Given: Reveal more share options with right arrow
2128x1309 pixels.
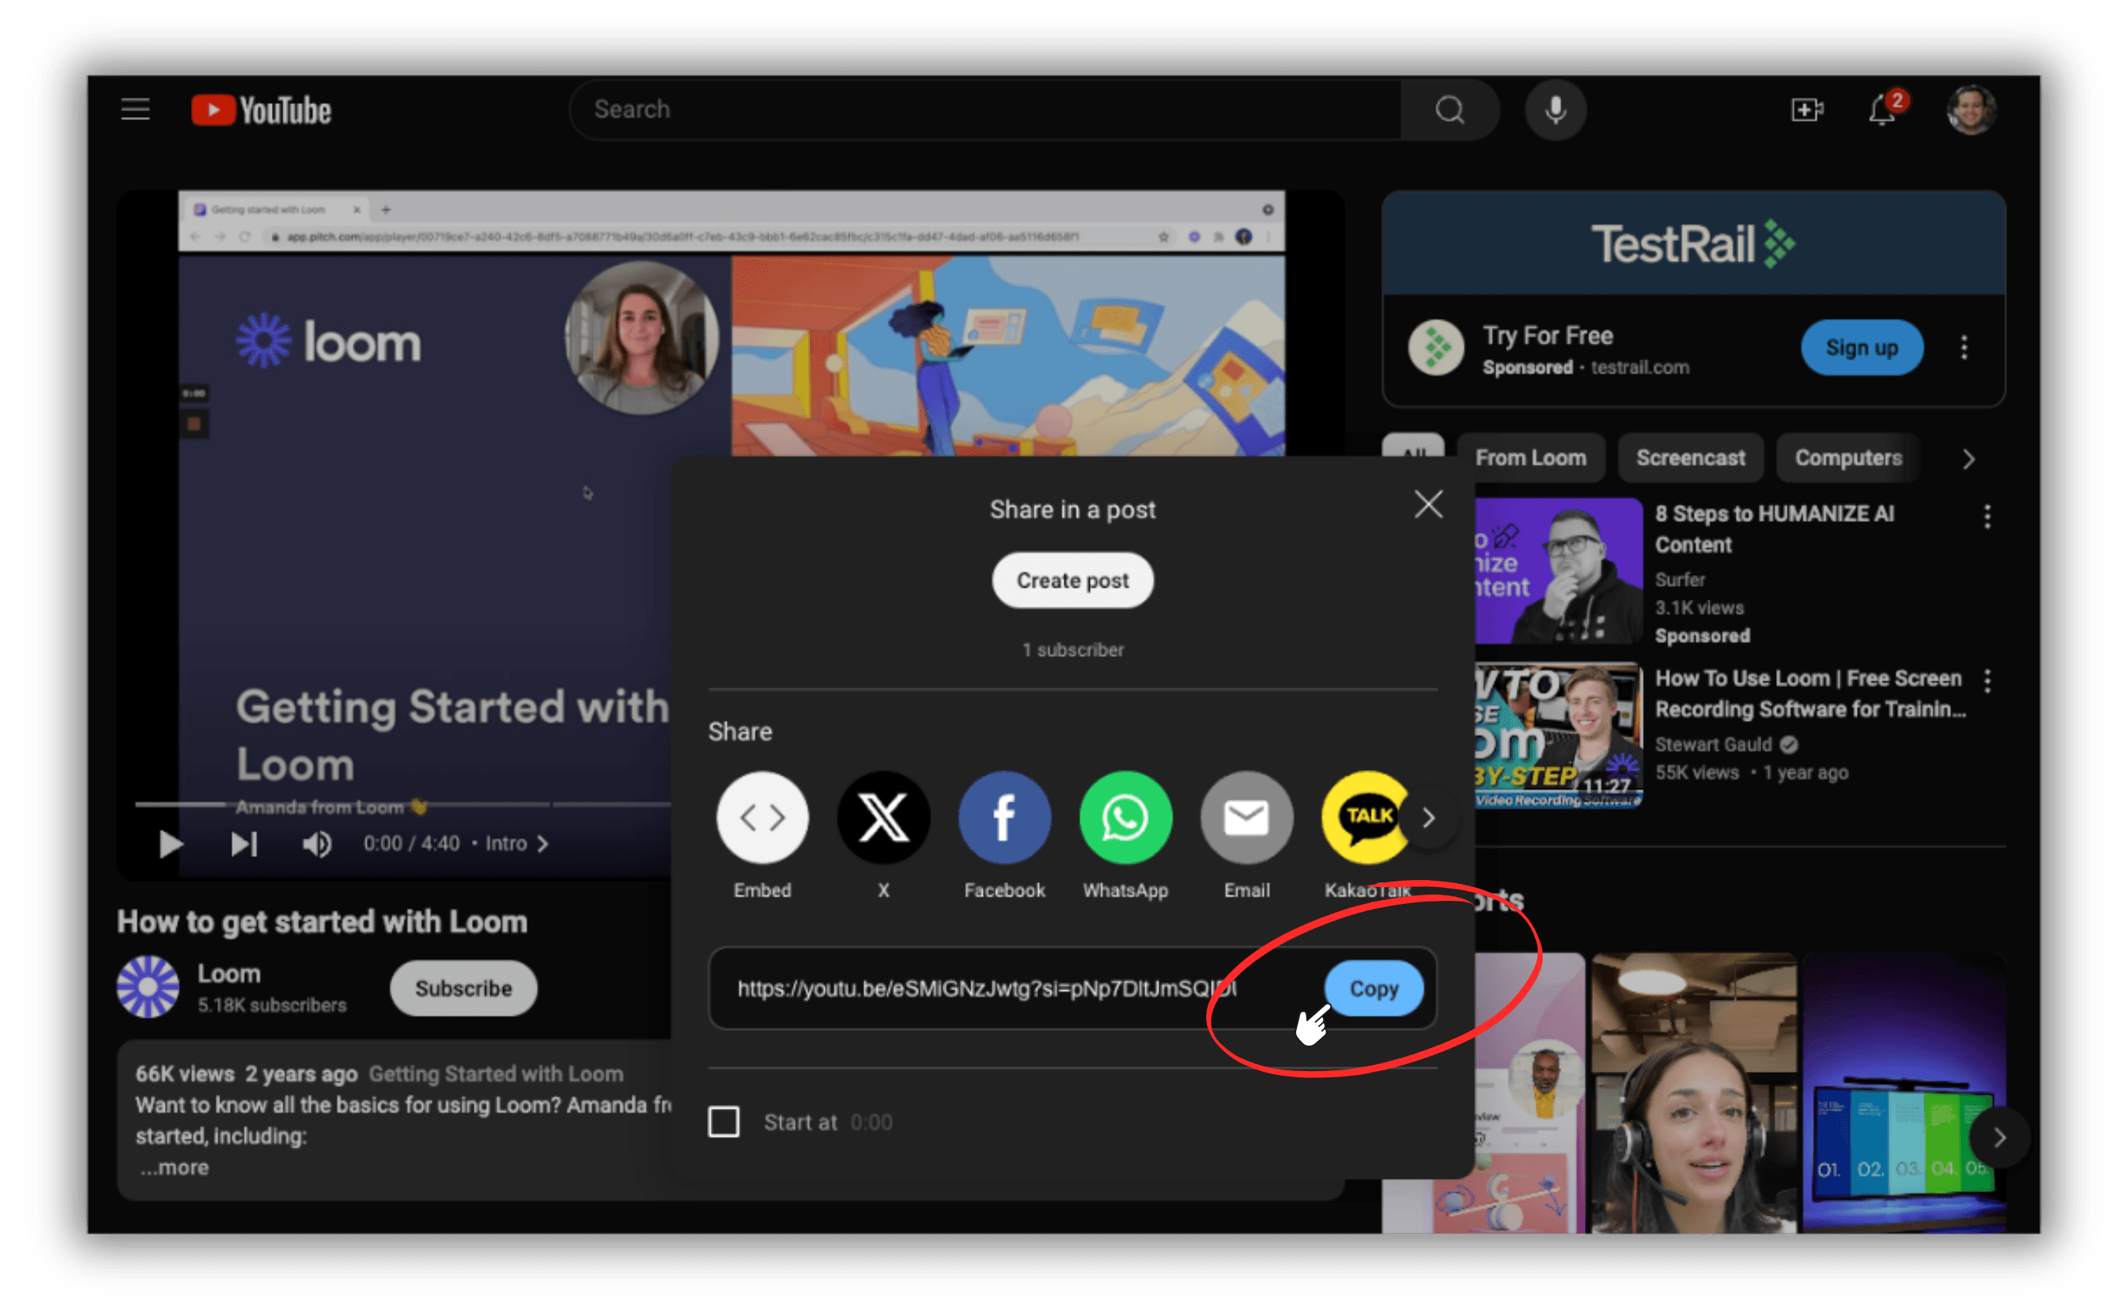Looking at the screenshot, I should tap(1429, 816).
